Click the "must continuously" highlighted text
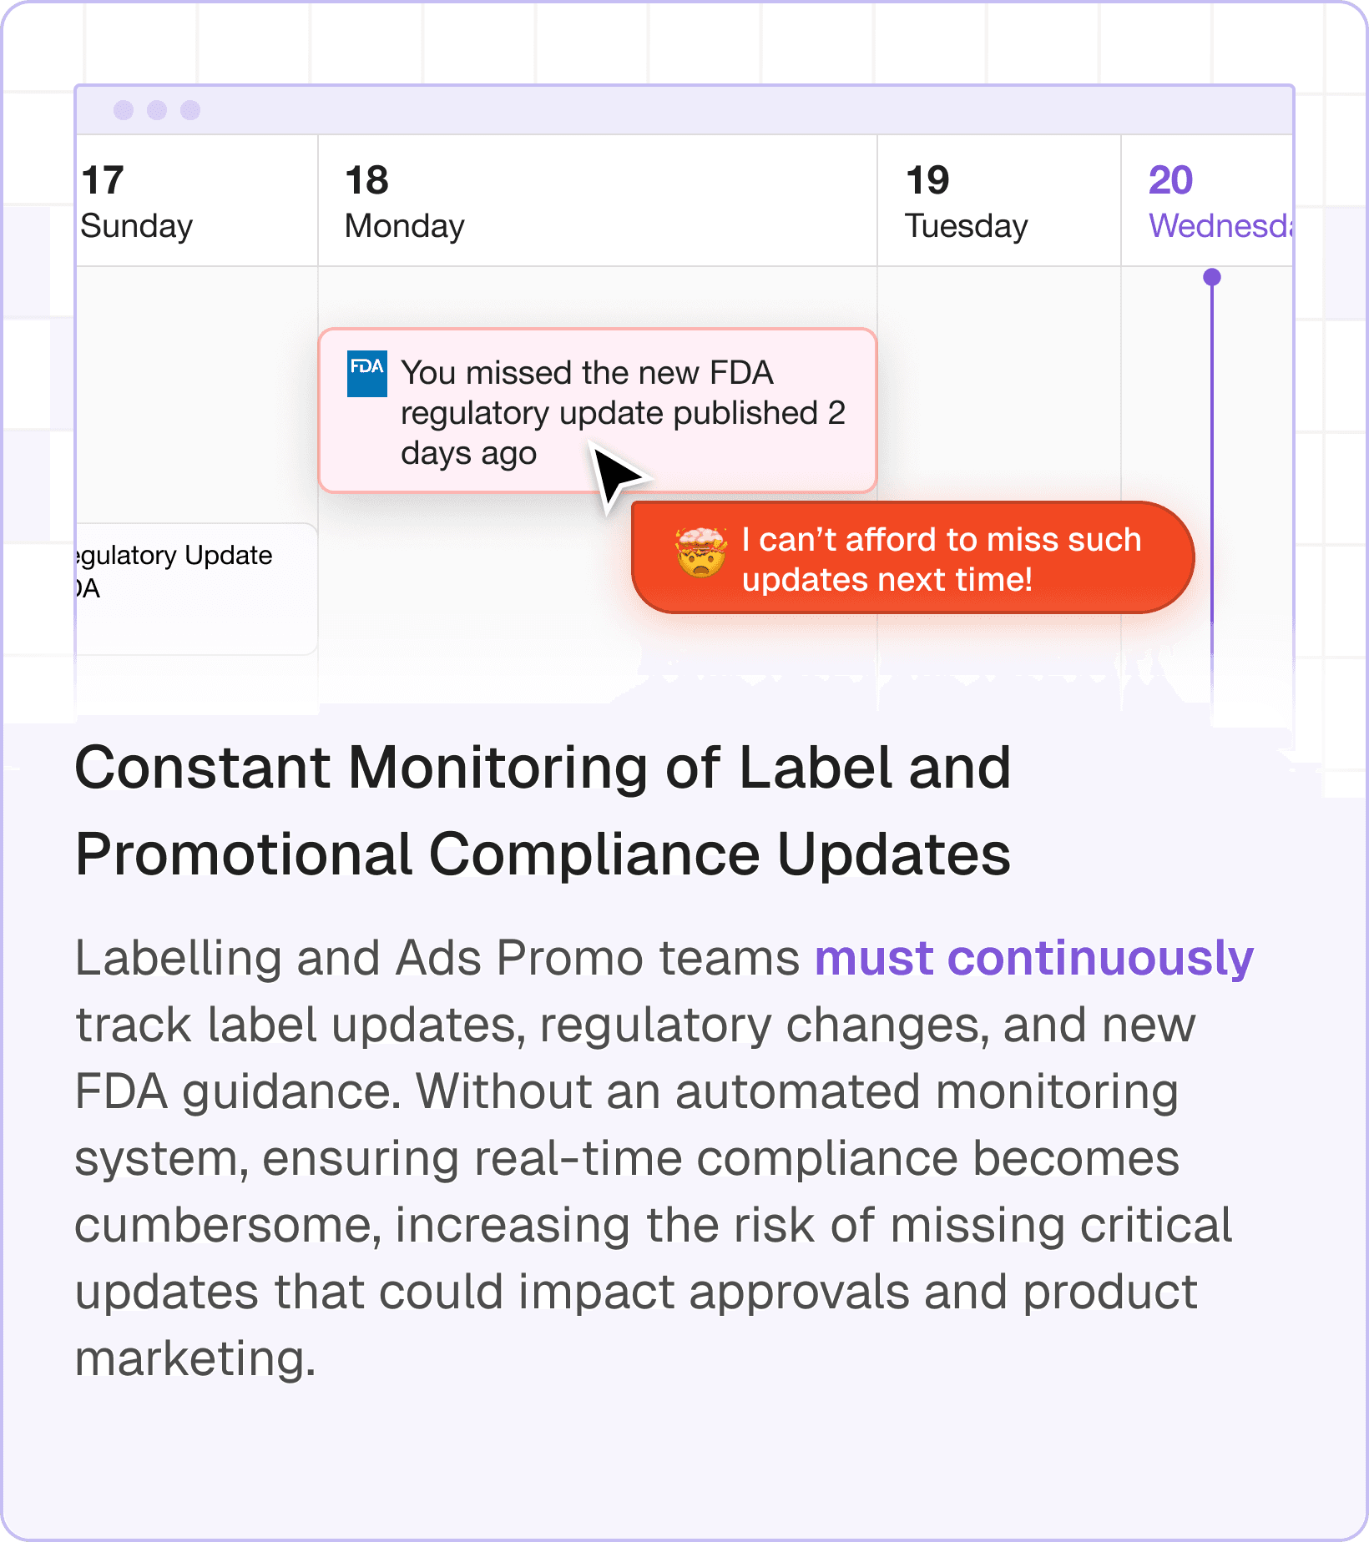 pos(1034,957)
